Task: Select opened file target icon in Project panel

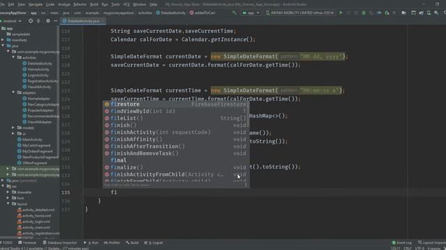Action: coord(31,21)
